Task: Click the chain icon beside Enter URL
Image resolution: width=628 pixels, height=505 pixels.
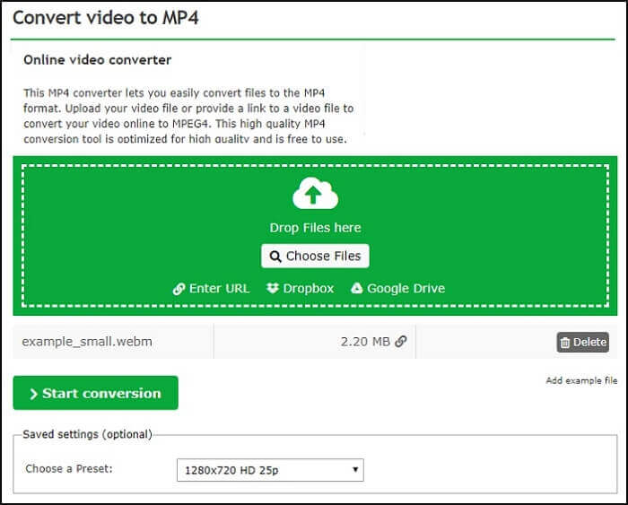Action: click(179, 289)
